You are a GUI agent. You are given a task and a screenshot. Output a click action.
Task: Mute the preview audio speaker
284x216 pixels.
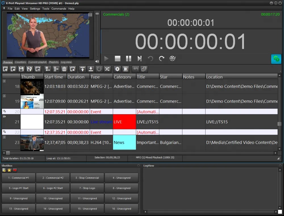coord(97,61)
